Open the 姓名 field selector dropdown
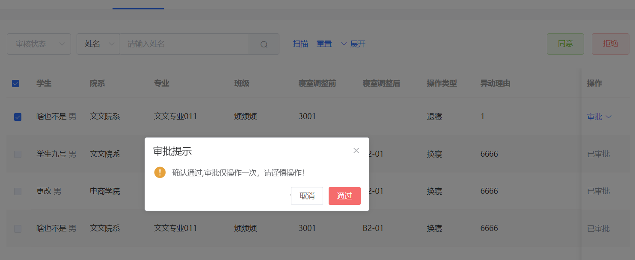The height and width of the screenshot is (260, 635). coord(98,44)
